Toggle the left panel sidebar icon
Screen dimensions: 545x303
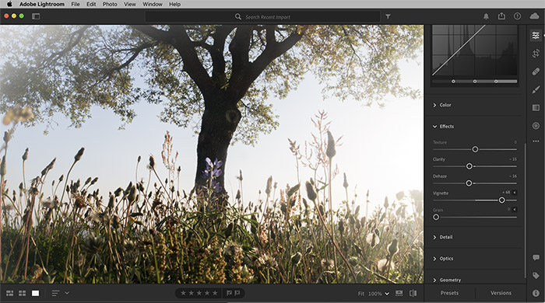36,16
